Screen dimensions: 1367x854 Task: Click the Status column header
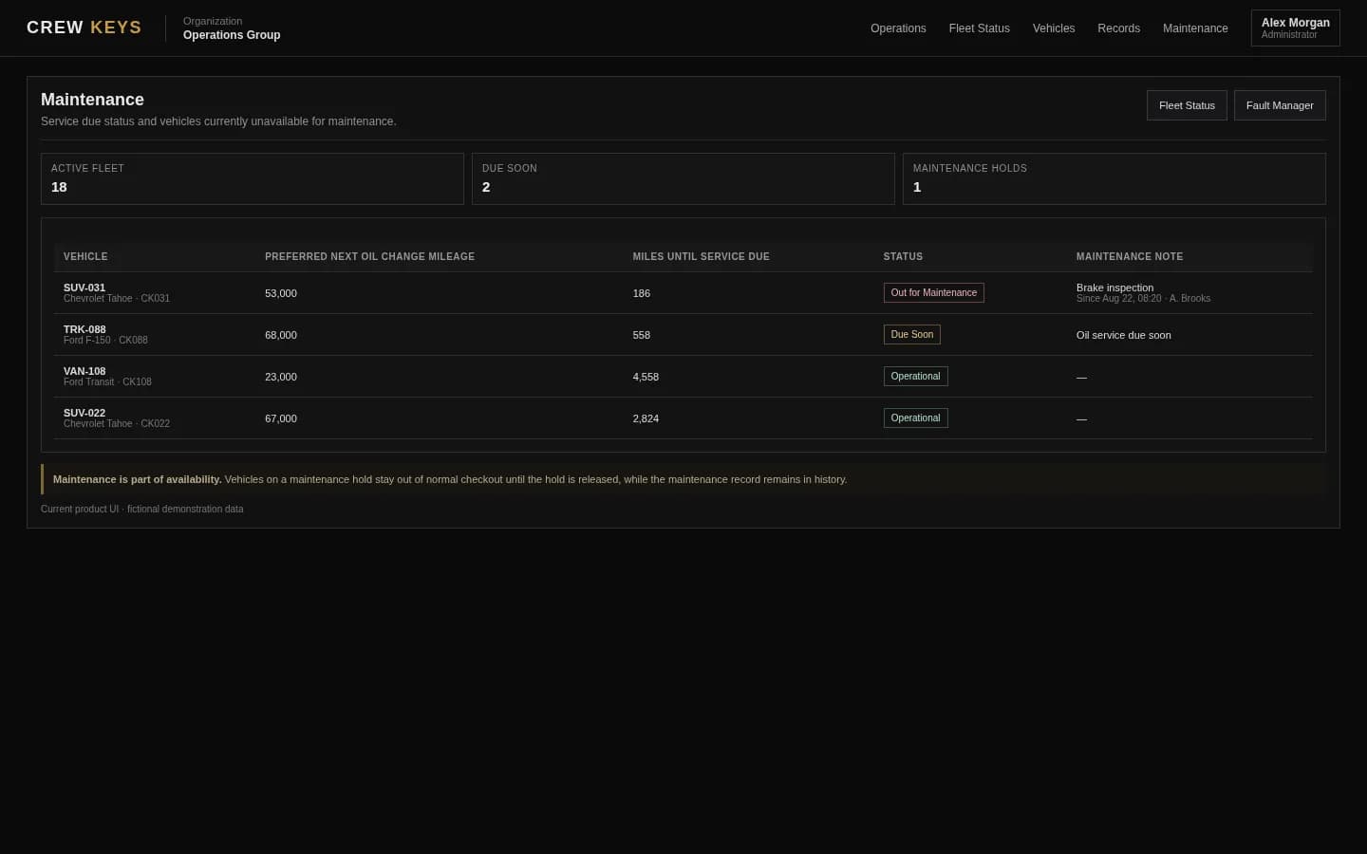coord(903,257)
